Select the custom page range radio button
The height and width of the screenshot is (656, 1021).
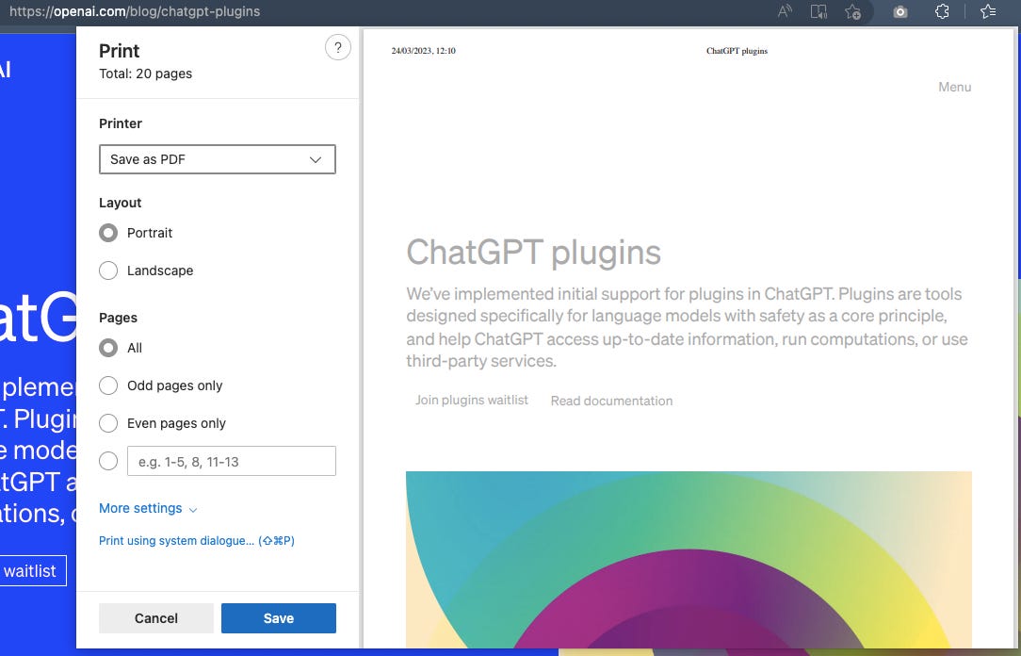tap(108, 461)
